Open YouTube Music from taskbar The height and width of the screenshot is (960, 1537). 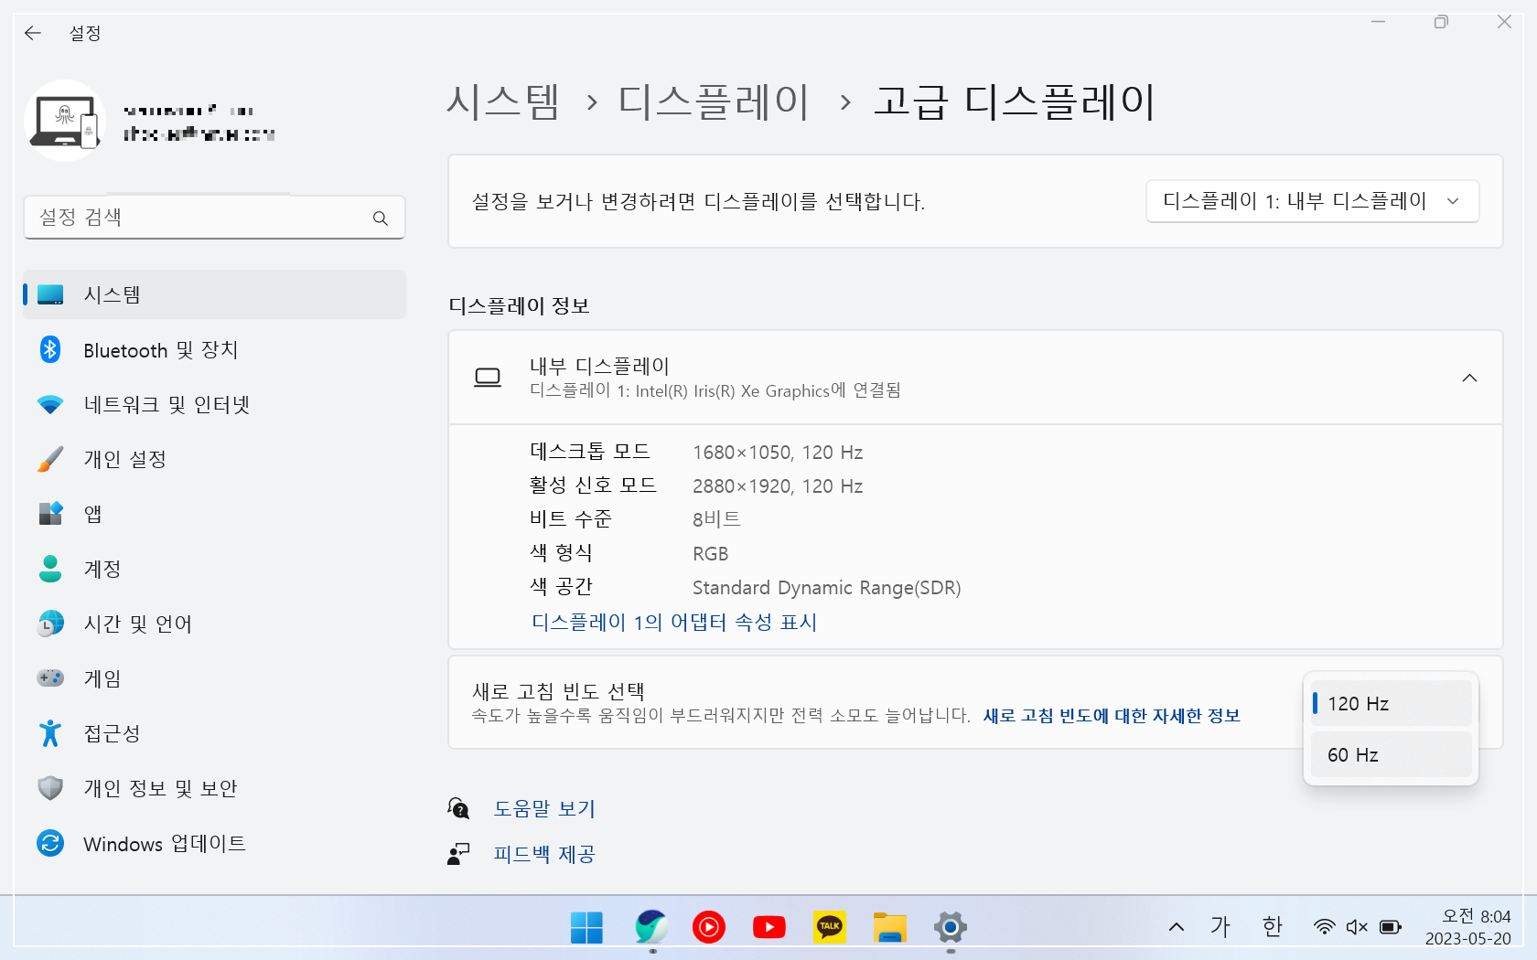(709, 927)
